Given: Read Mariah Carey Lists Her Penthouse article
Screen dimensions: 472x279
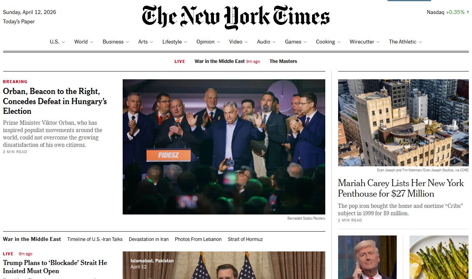Looking at the screenshot, I should (401, 188).
